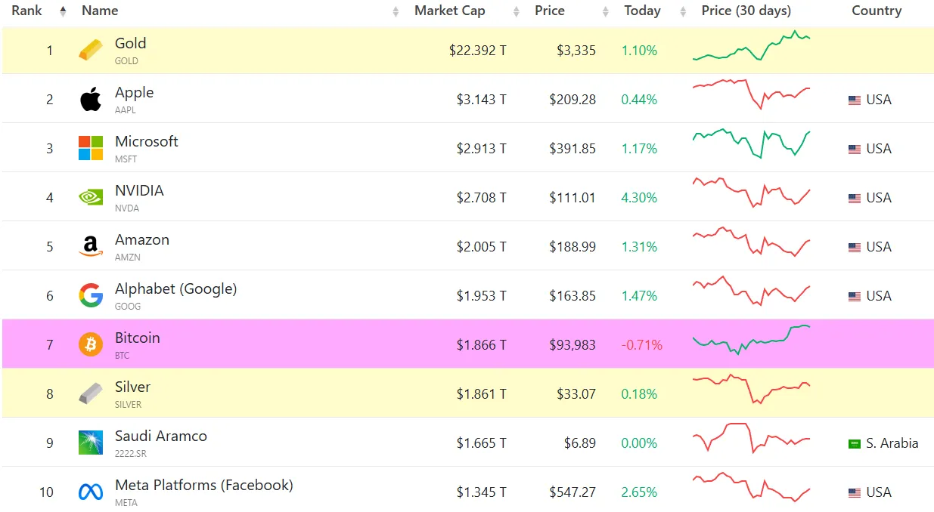The width and height of the screenshot is (934, 512).
Task: Click the NVIDIA logo icon
Action: tap(91, 197)
